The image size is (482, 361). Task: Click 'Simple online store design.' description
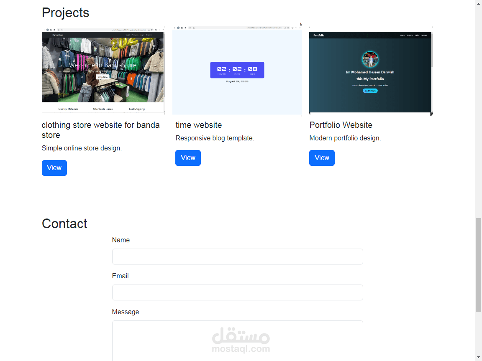click(x=82, y=148)
